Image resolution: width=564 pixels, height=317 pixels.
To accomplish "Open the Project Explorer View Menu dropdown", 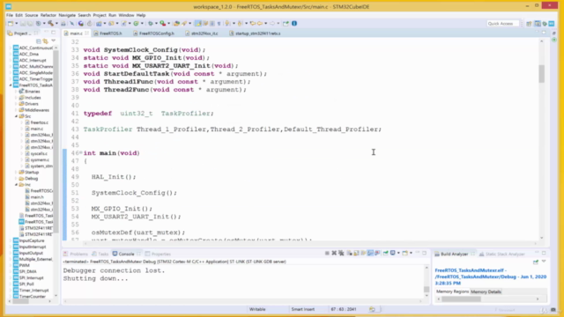I will click(x=53, y=41).
